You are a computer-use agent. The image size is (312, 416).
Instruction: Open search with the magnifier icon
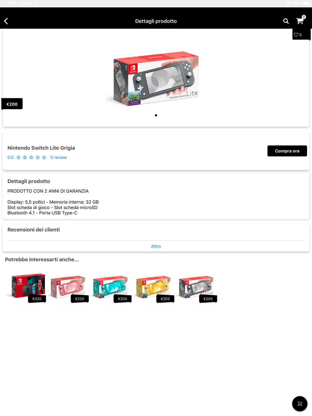(x=286, y=21)
